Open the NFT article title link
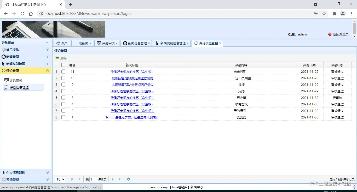 pos(132,117)
